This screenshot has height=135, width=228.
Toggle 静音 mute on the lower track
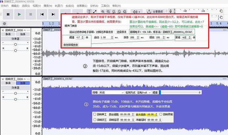click(x=8, y=83)
